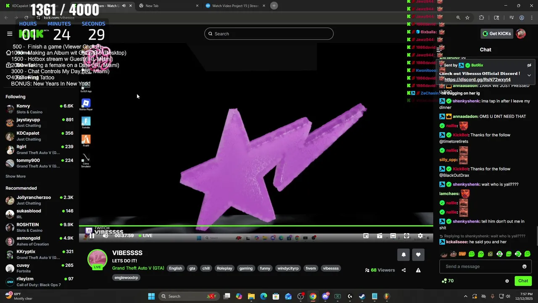Open Microsoft Edge from taskbar

pyautogui.click(x=264, y=296)
